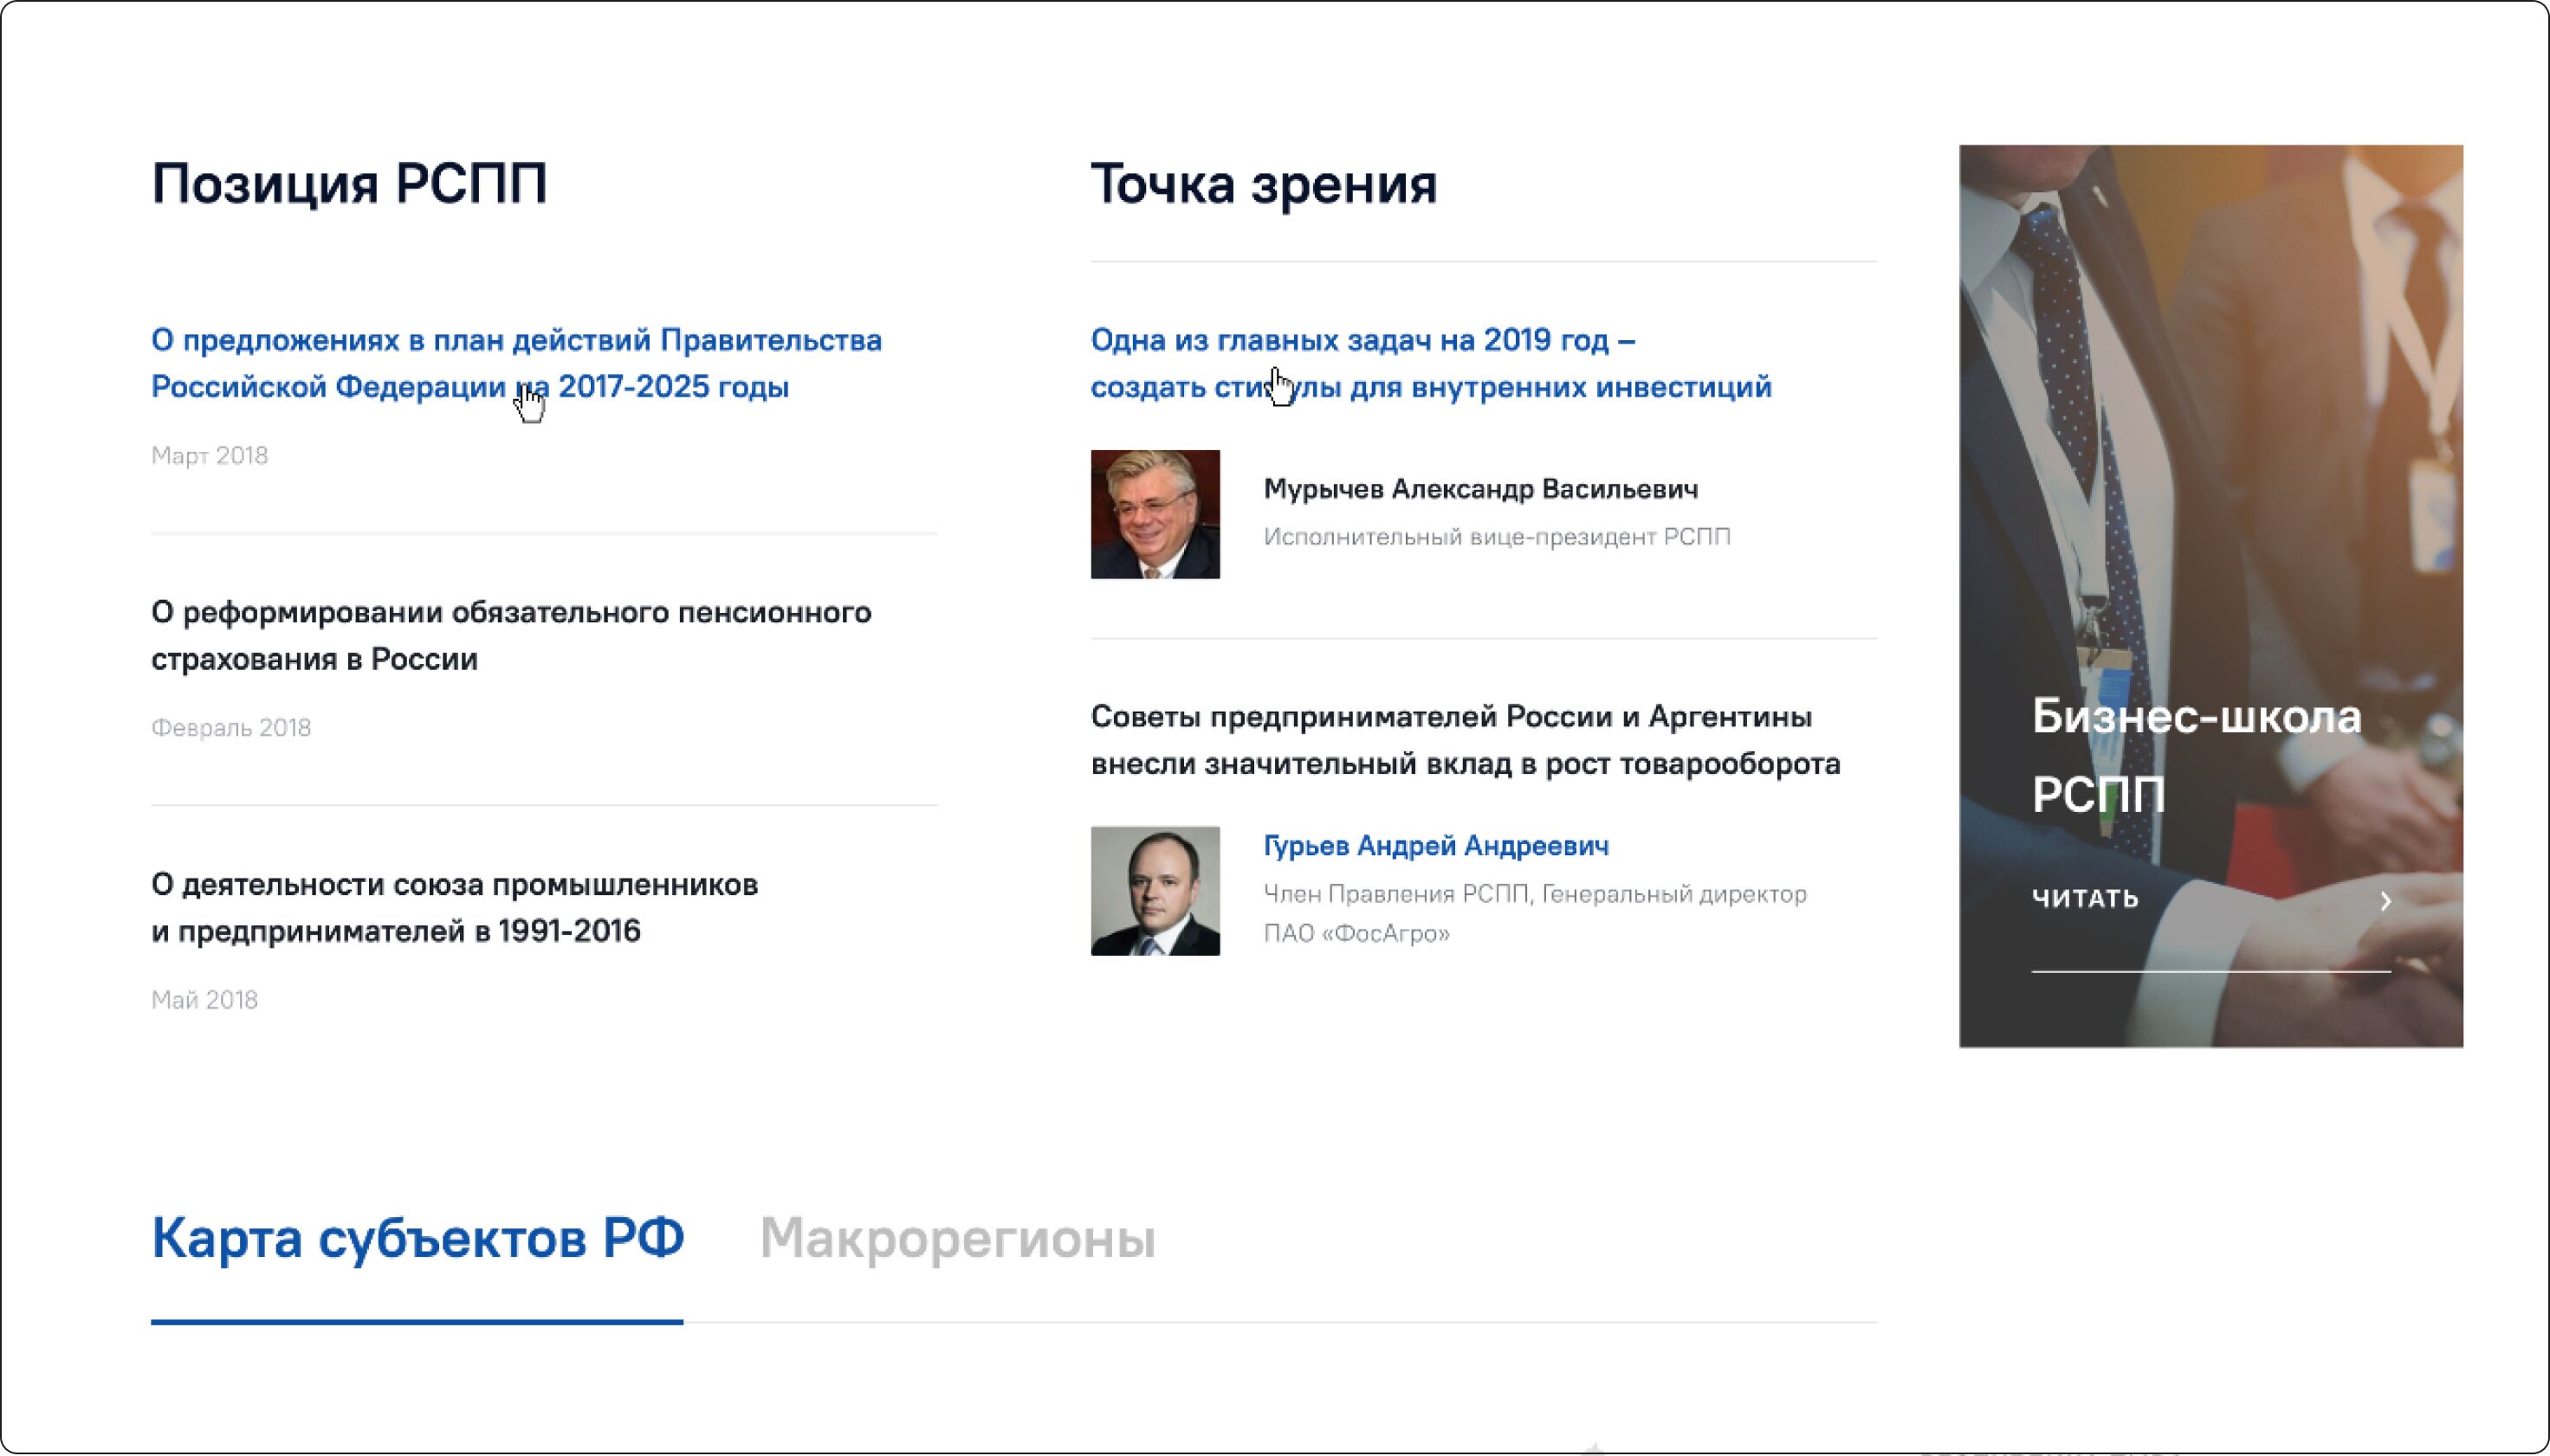The height and width of the screenshot is (1456, 2550).
Task: Open the Гурьев Андрей Андреевич portrait photo
Action: pos(1155,890)
